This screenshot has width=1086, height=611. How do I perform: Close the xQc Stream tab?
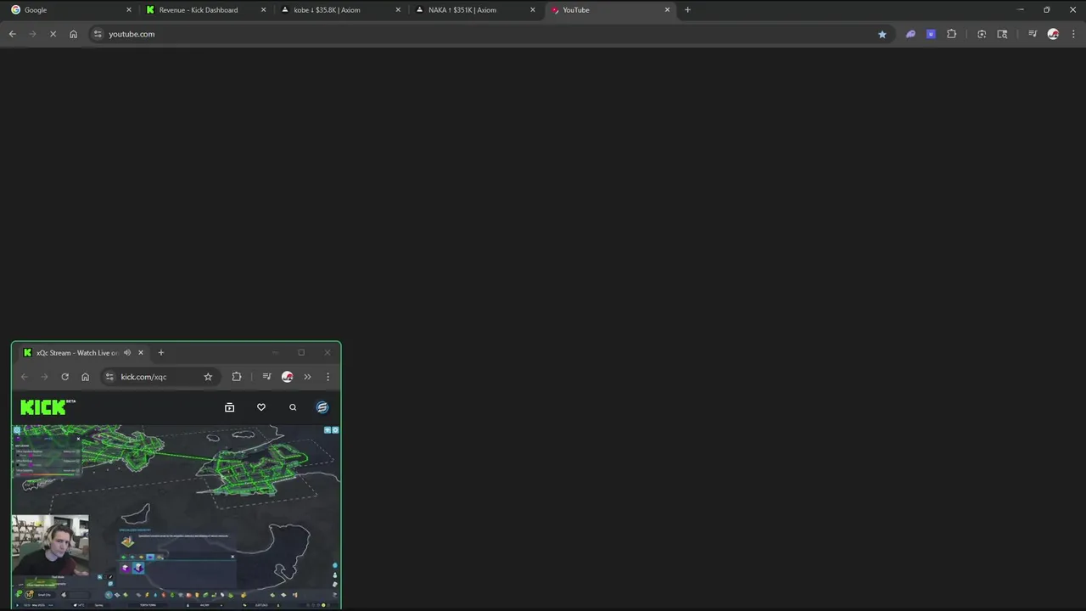(141, 353)
